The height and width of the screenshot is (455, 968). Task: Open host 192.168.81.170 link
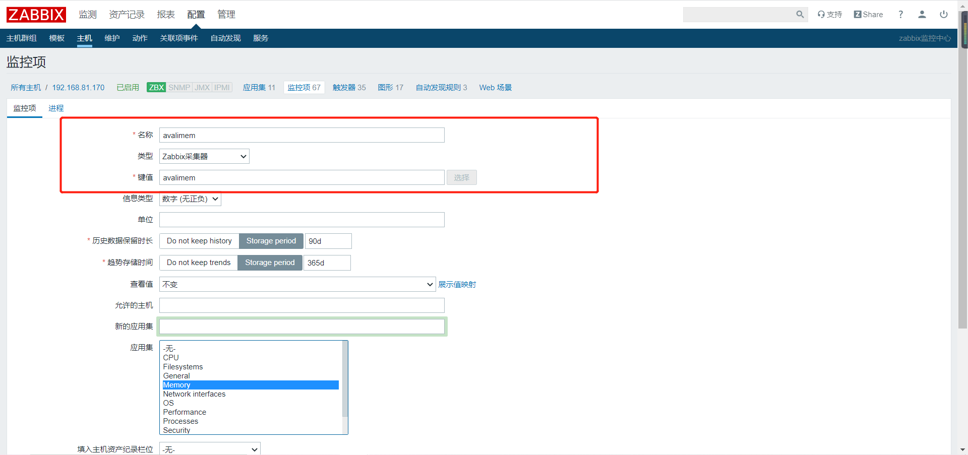(78, 88)
